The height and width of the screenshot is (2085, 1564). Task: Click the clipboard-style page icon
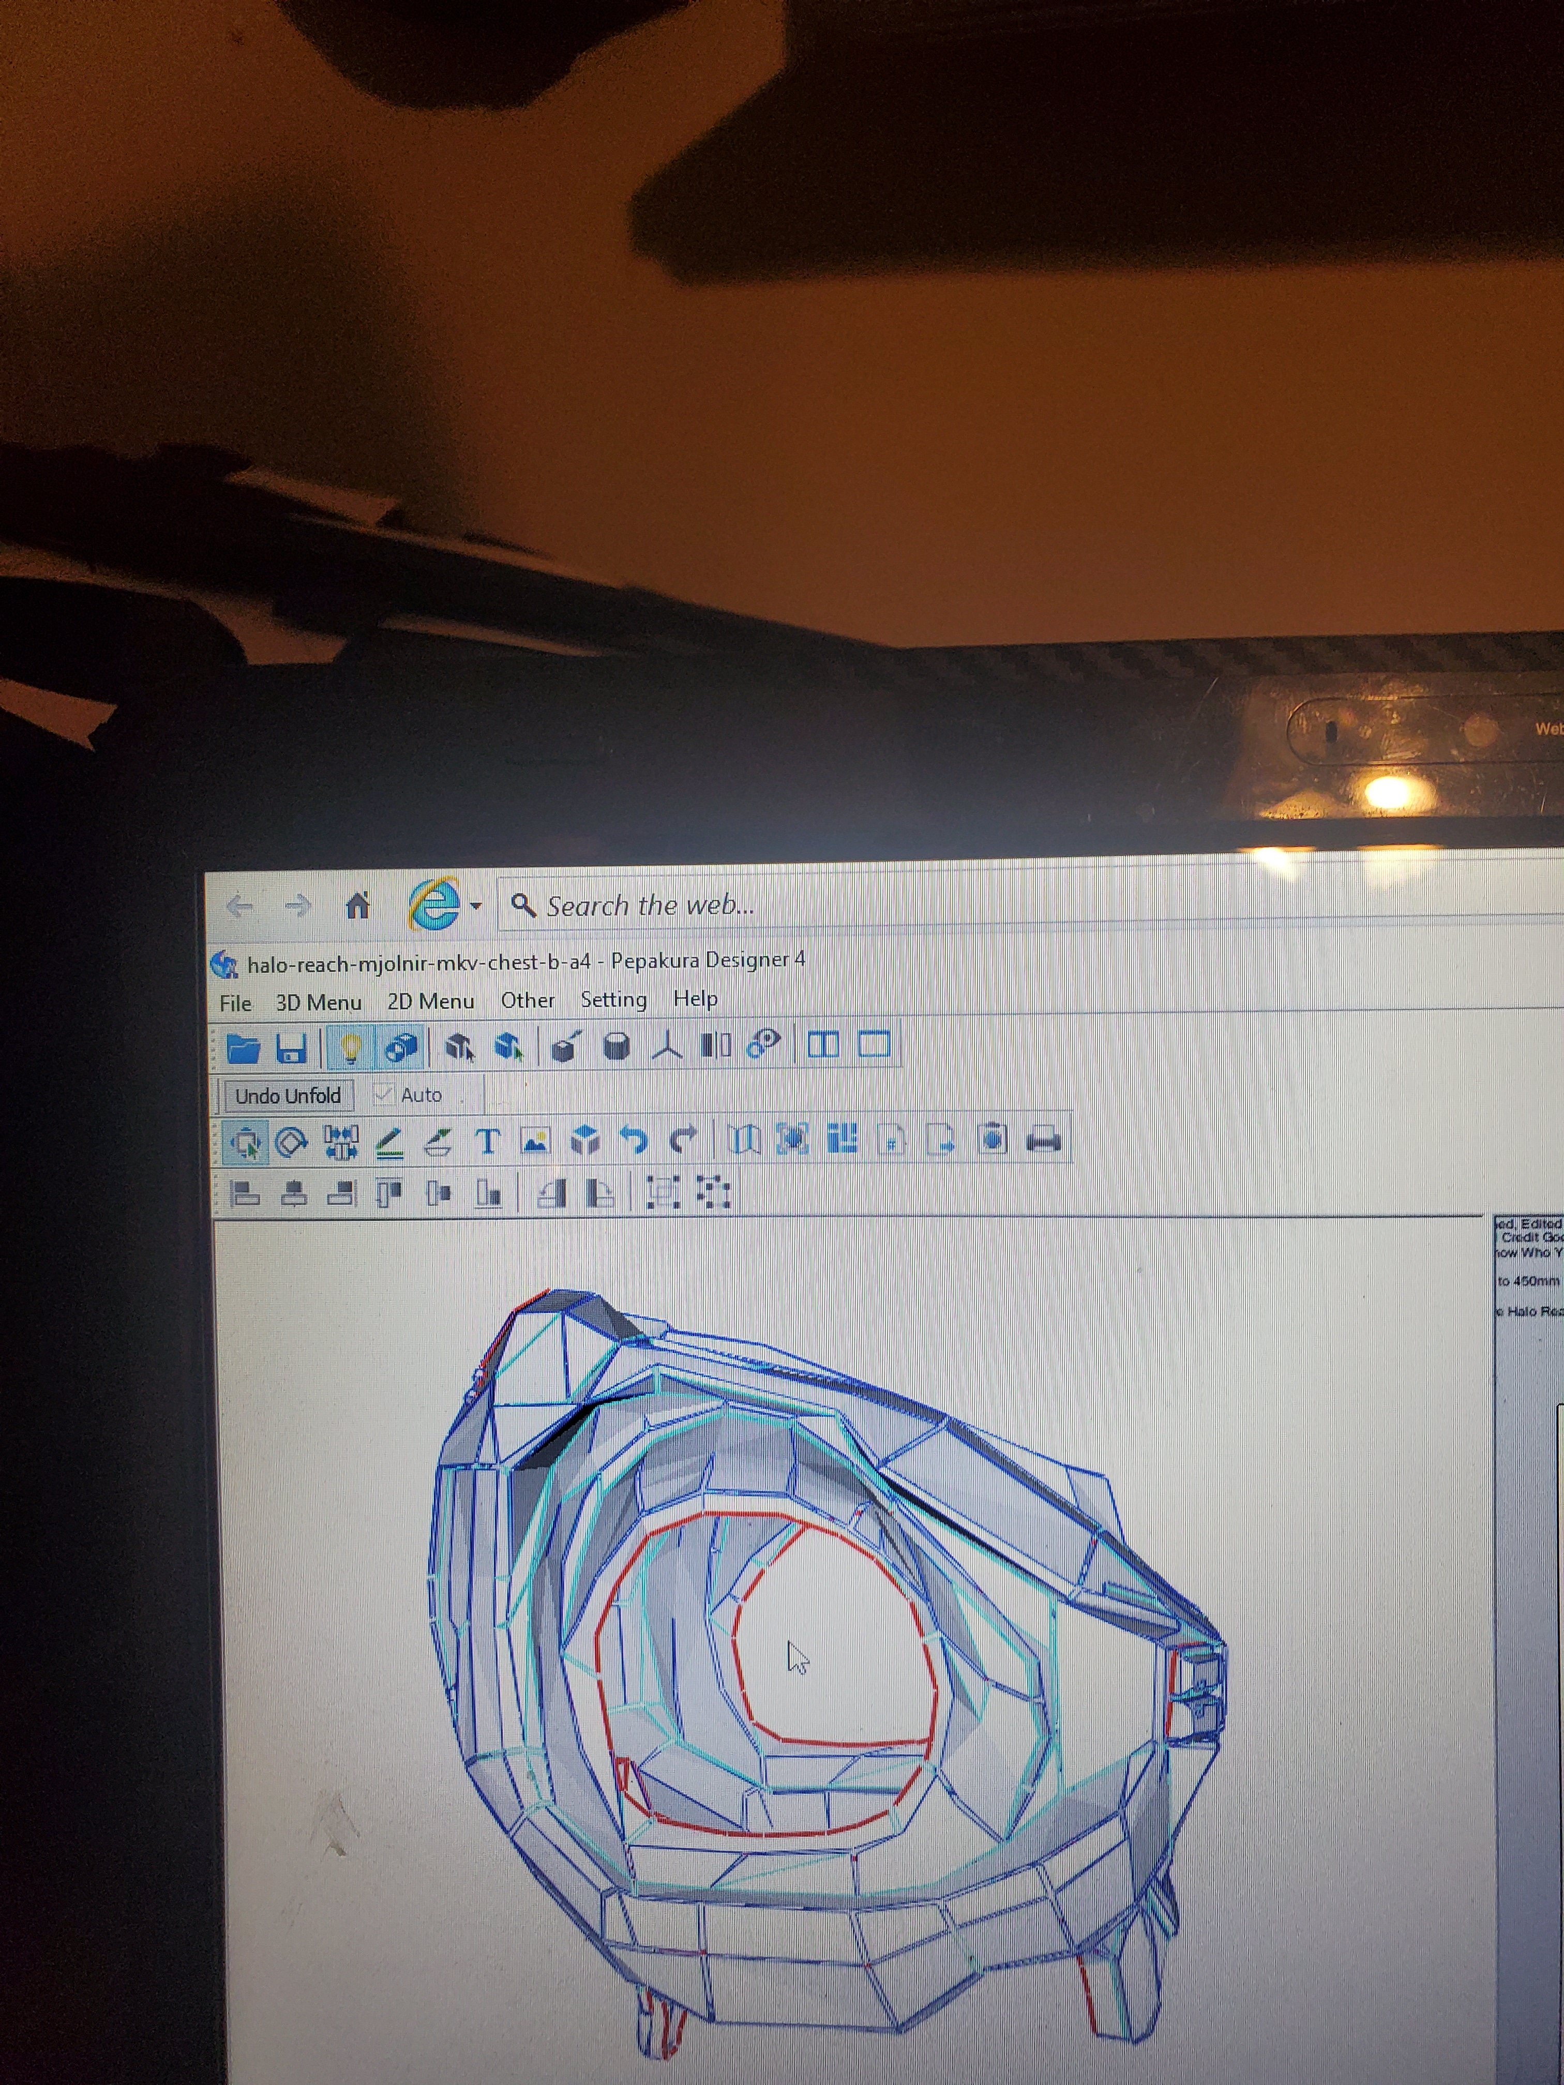(992, 1139)
